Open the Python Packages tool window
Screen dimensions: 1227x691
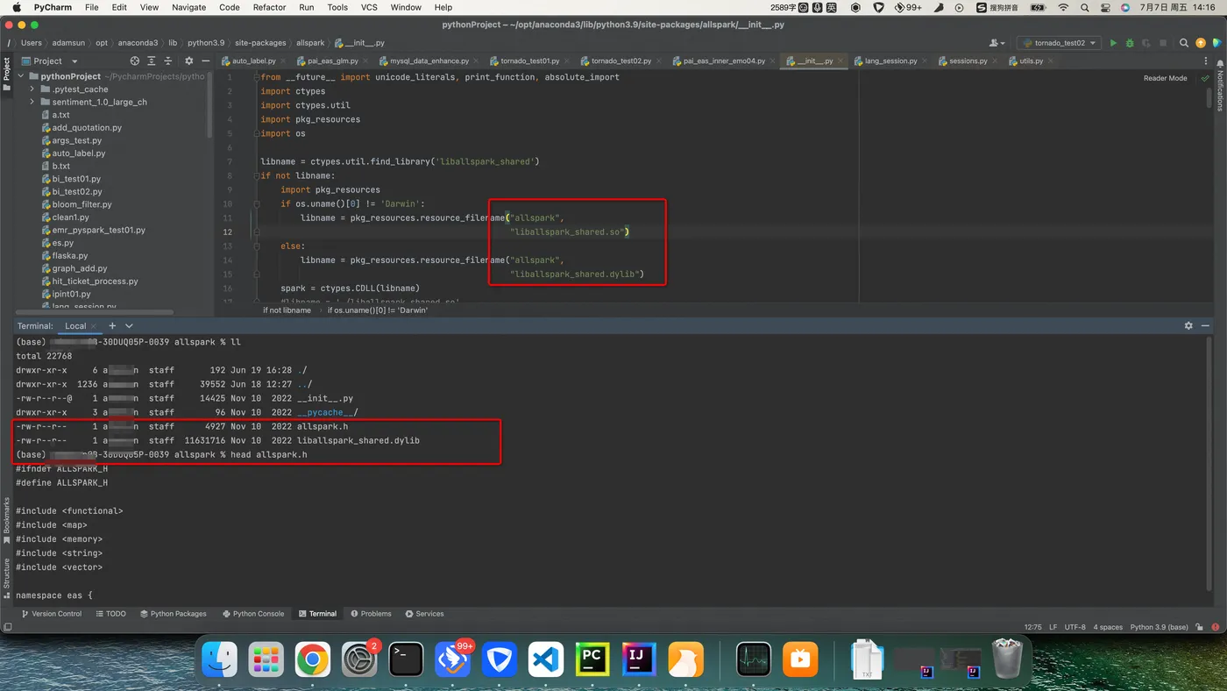(174, 614)
